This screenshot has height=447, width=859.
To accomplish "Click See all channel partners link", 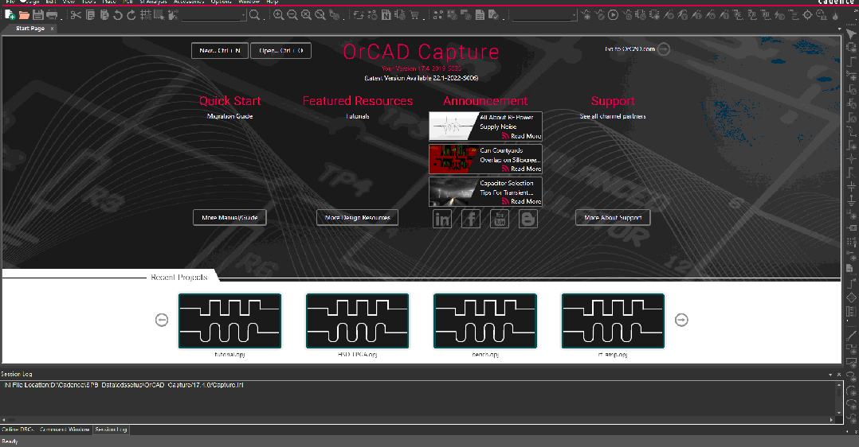I will [613, 116].
